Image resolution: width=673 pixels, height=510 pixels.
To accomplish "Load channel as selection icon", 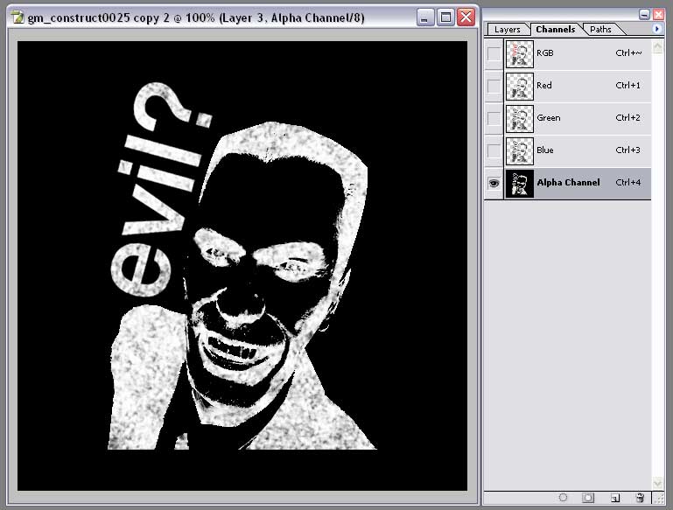I will coord(563,497).
